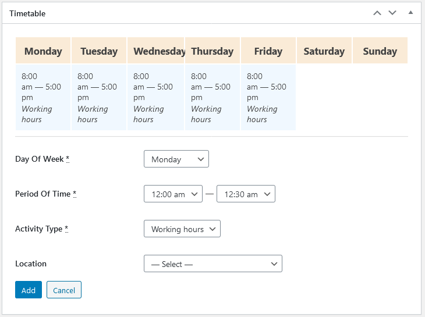The image size is (425, 317).
Task: Select Monday's 8:00 am — 5:00 pm event
Action: point(43,98)
